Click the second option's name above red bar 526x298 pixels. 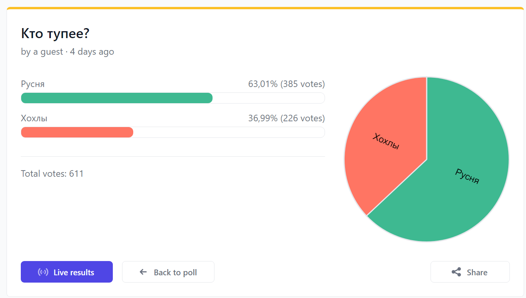(x=34, y=118)
